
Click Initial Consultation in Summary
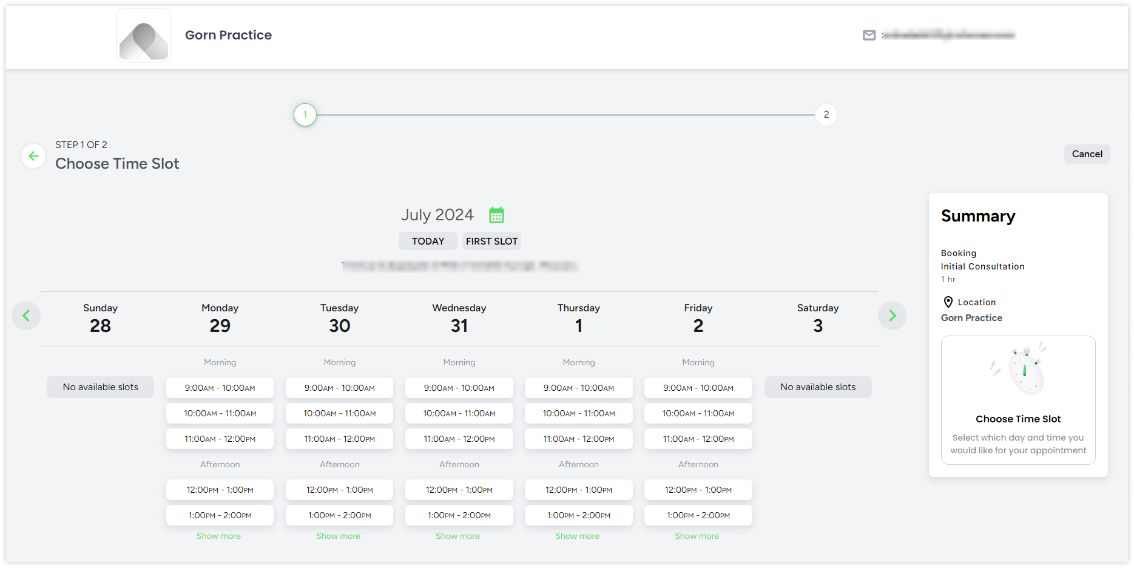pyautogui.click(x=982, y=266)
